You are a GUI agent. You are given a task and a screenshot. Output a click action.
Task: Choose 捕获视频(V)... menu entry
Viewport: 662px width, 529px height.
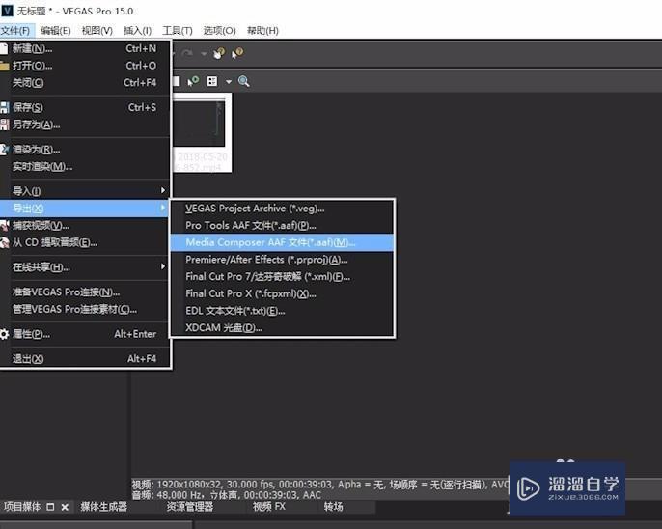click(85, 226)
